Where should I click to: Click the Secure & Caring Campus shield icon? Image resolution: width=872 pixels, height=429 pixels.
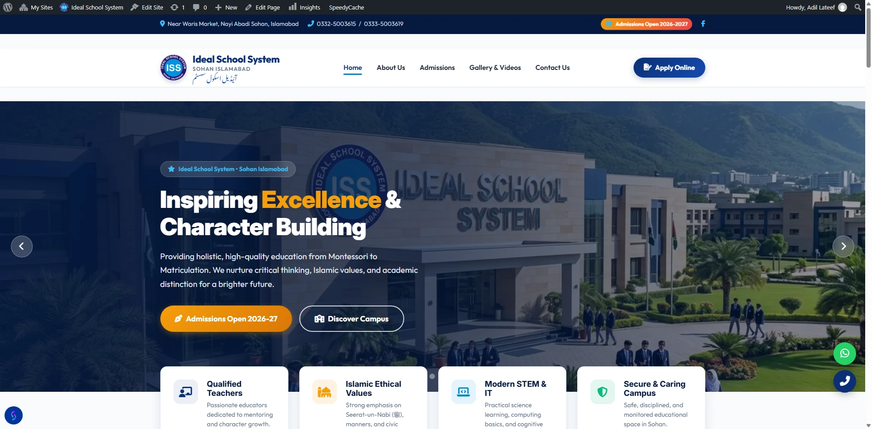603,392
